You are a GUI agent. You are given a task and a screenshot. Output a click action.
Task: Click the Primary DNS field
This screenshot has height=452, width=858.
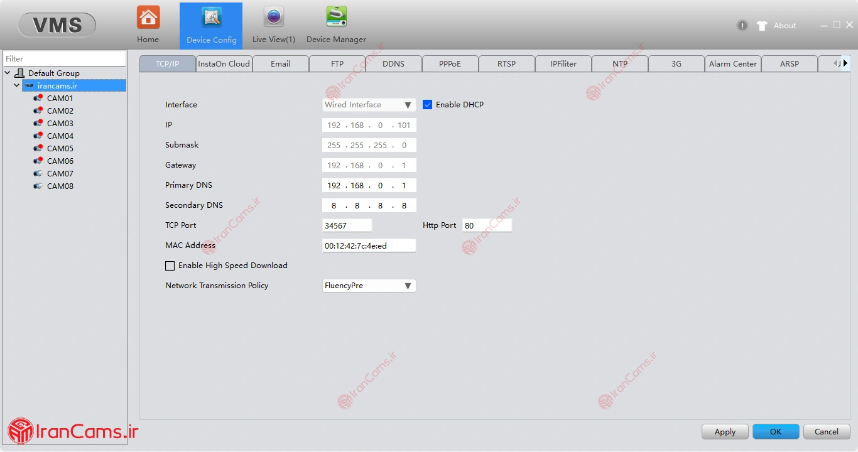tap(369, 185)
